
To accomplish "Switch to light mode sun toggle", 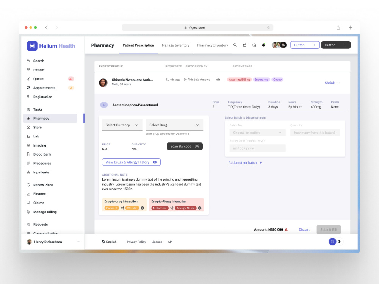I will click(332, 242).
